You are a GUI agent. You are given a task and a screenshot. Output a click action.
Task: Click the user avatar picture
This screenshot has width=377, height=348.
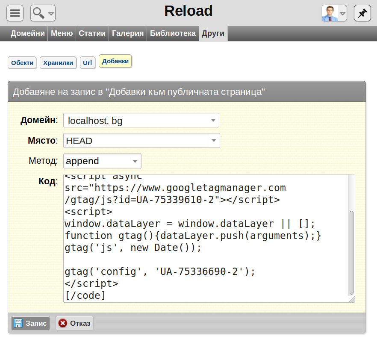pos(330,13)
